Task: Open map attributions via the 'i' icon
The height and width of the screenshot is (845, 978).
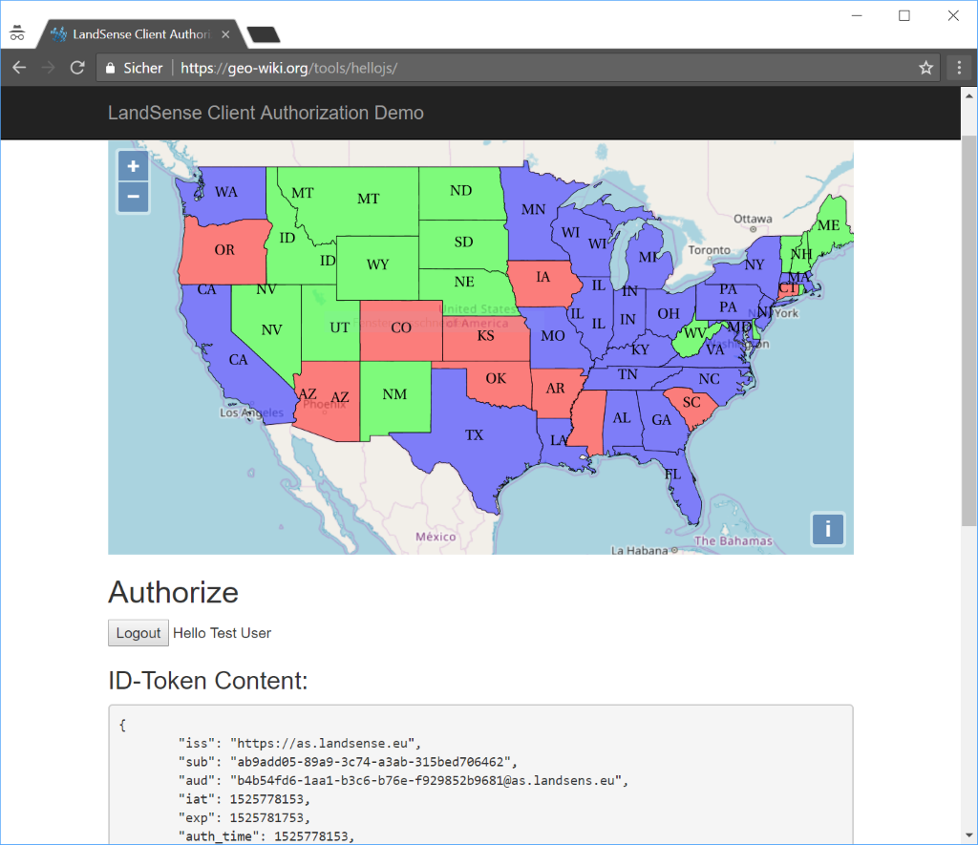Action: click(828, 529)
